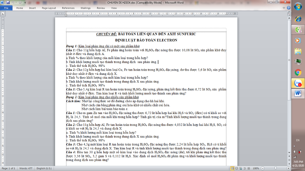Click the Zoom In plus button

(x=288, y=169)
